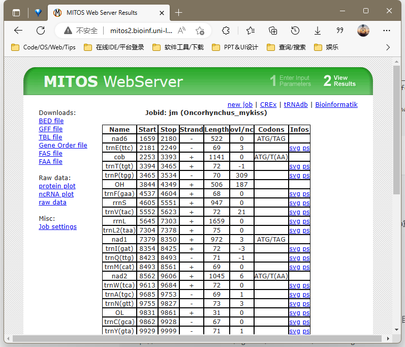Open a new tab with plus button

pyautogui.click(x=179, y=12)
